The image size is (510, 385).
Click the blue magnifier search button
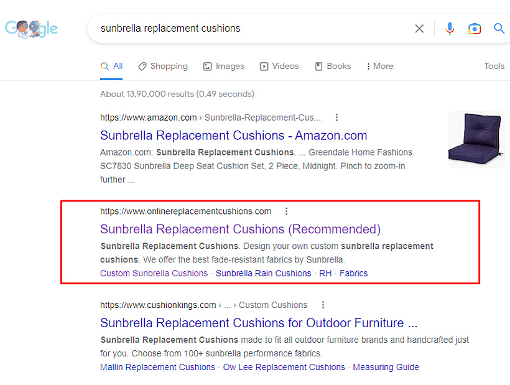499,28
